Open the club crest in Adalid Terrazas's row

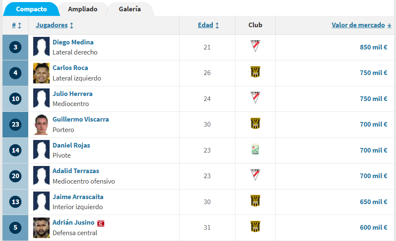coord(255,175)
